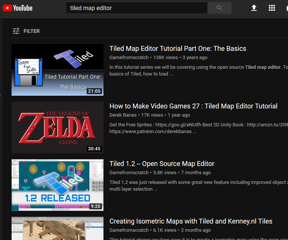
Task: Open Tiled Tutorial Part One thumbnail
Action: tap(58, 70)
